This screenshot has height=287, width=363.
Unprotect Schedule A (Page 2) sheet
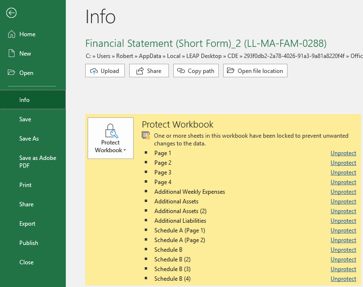point(343,240)
